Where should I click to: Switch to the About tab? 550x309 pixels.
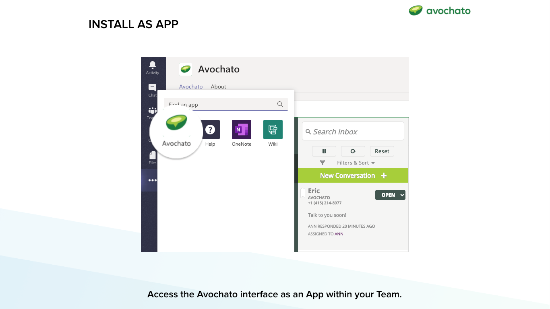click(219, 87)
